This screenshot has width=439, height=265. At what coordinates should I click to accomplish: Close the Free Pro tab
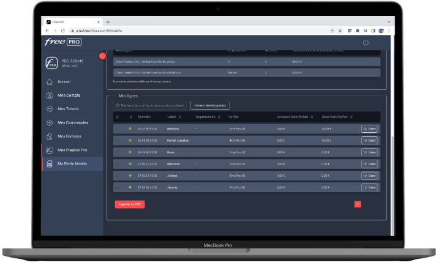99,22
